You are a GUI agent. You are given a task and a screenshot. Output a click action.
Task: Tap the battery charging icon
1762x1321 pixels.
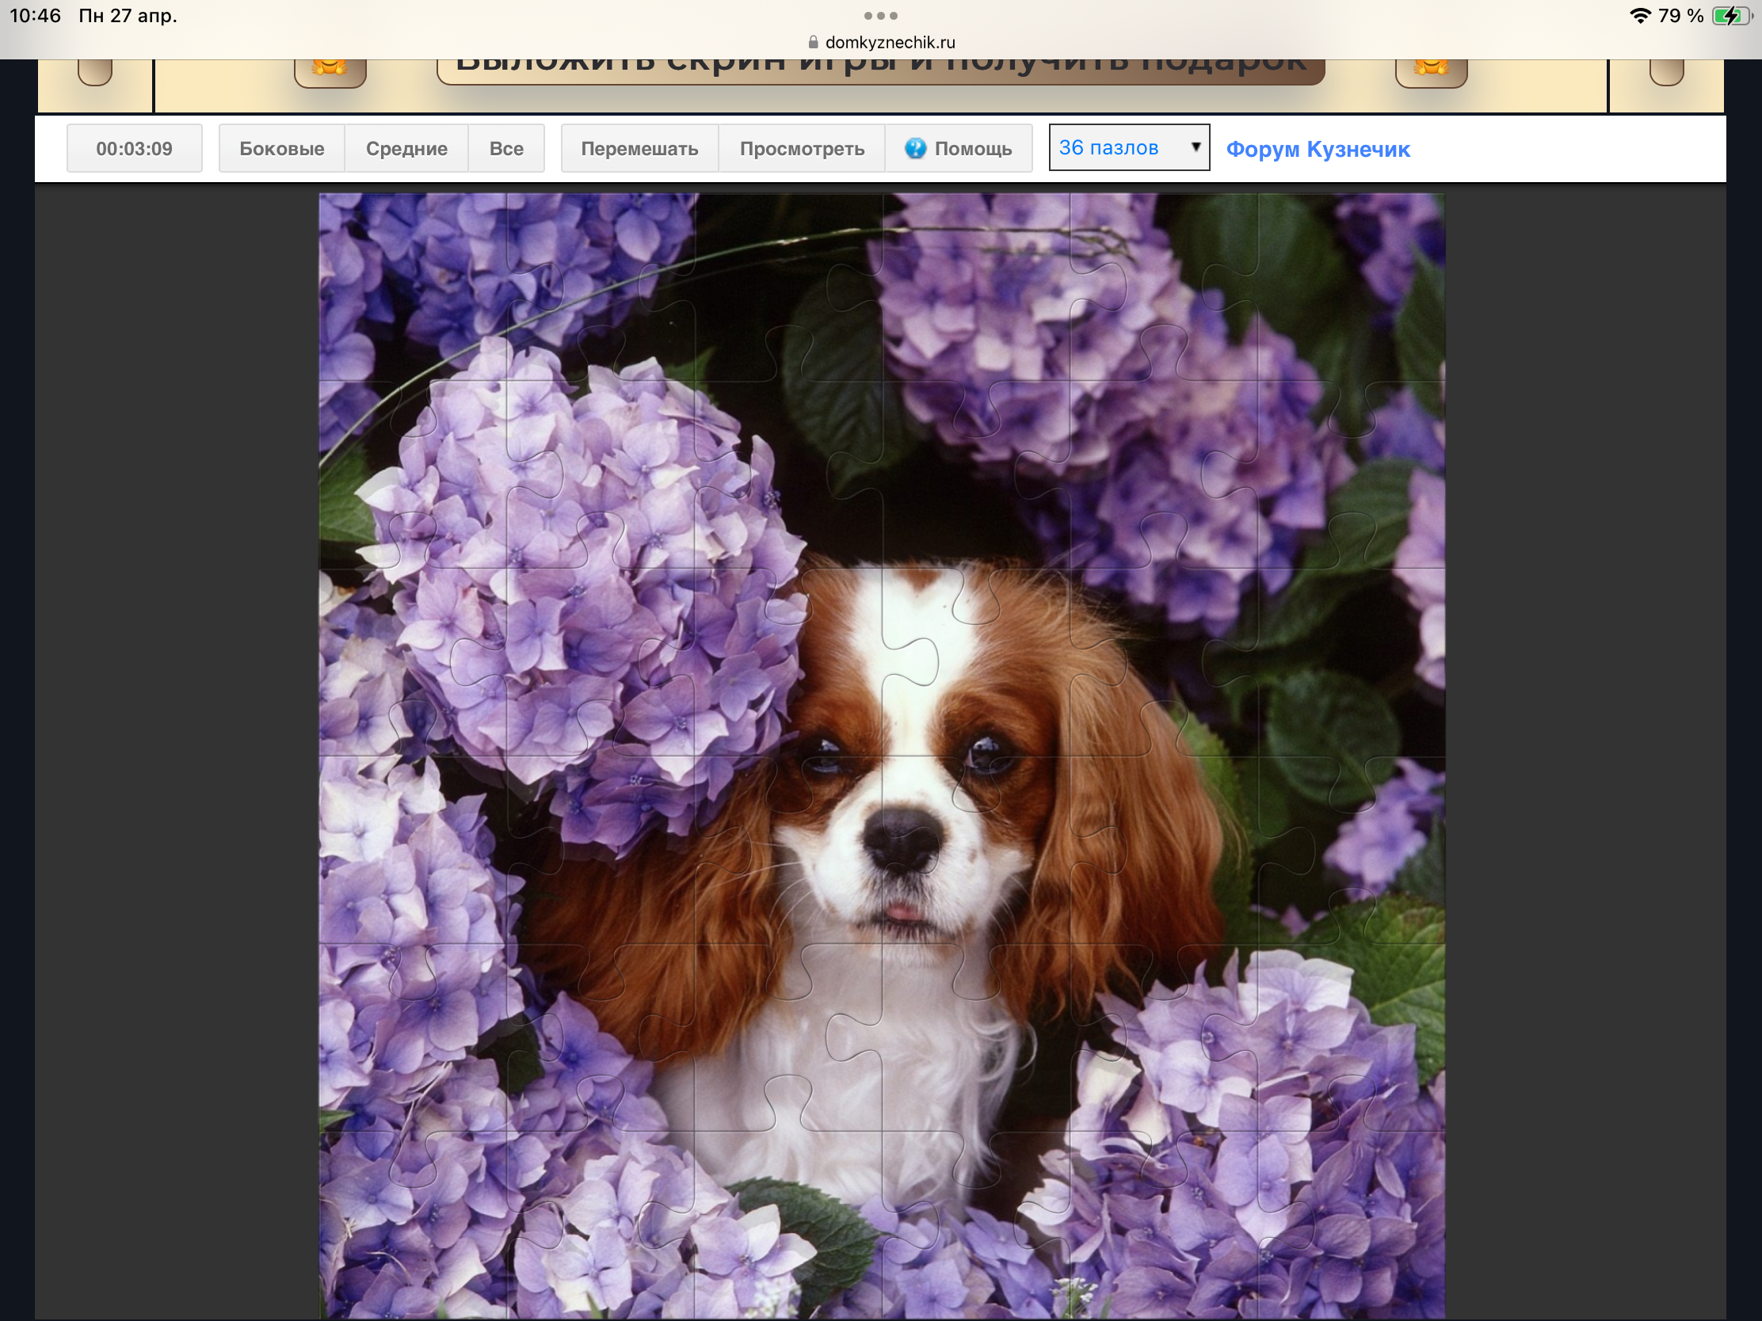(1732, 15)
